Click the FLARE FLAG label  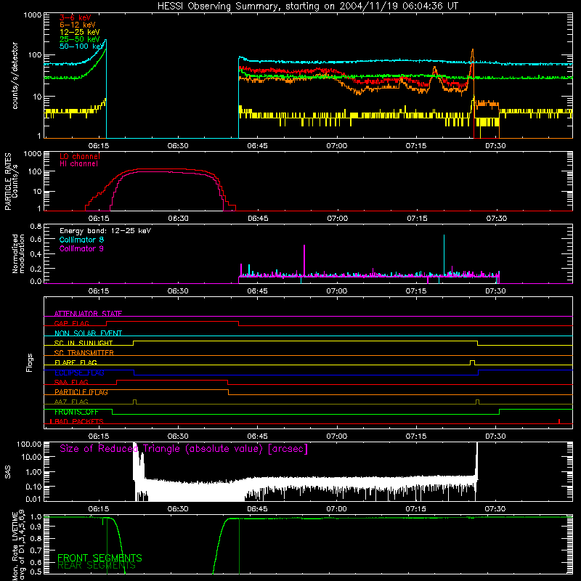[76, 362]
